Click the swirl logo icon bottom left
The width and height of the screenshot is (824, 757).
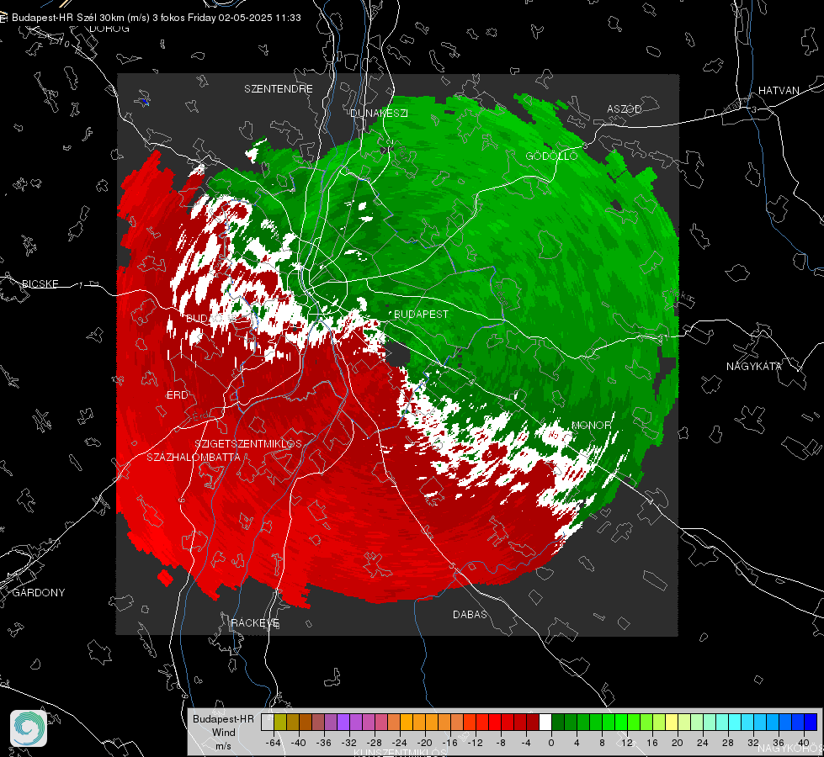pos(29,728)
